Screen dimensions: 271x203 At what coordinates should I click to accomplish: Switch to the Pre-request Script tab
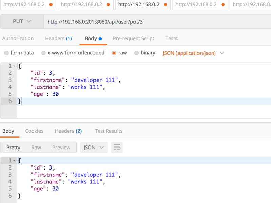pos(133,38)
